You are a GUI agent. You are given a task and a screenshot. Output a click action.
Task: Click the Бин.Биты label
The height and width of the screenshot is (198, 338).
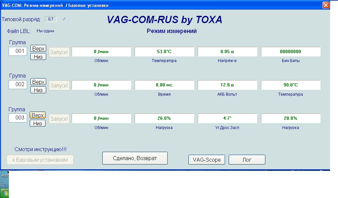(x=290, y=61)
